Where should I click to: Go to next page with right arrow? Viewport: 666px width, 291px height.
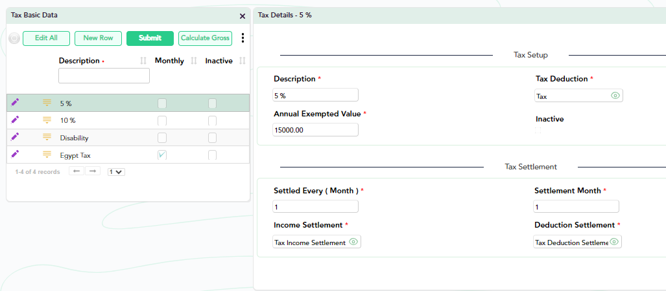[93, 171]
